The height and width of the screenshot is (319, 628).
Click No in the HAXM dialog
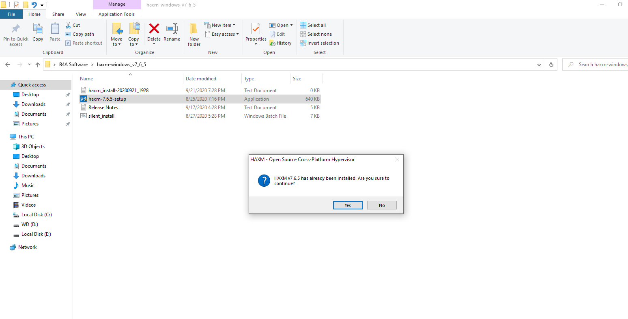click(x=382, y=205)
